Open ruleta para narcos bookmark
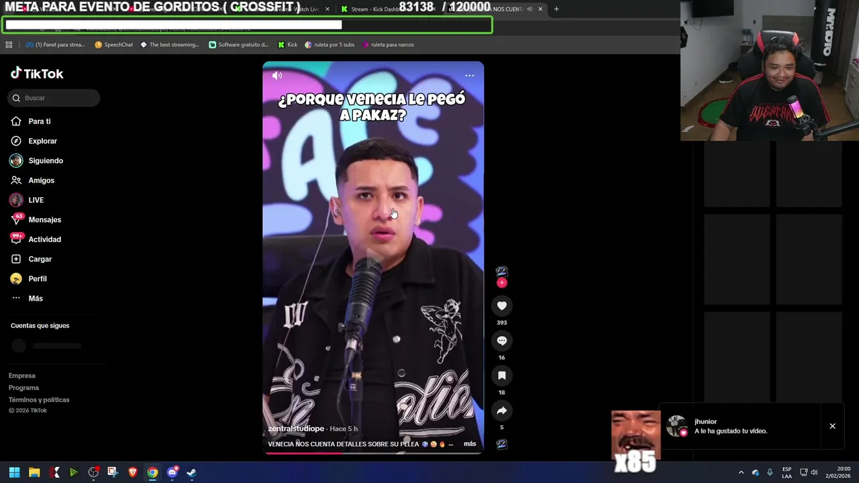Screen dimensions: 859x483 click(x=388, y=45)
